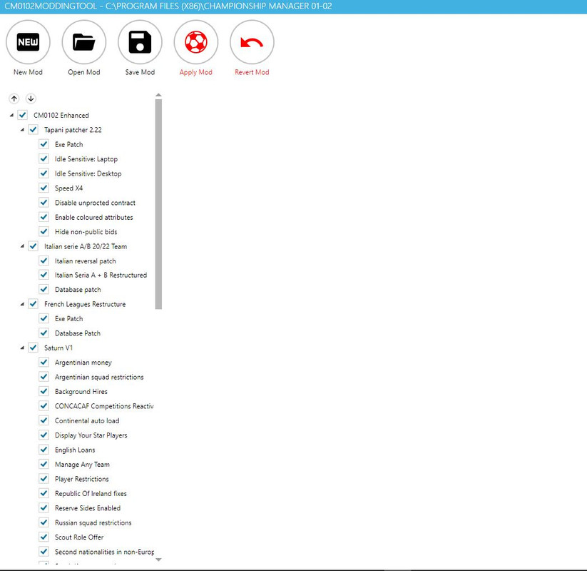Click the scrollbar down arrow

tap(158, 560)
